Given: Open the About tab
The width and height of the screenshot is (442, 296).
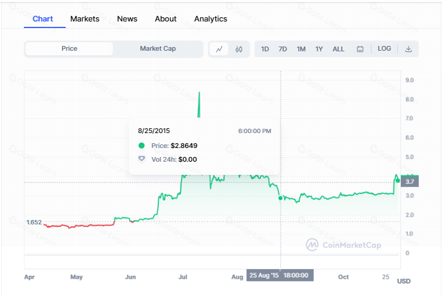Looking at the screenshot, I should (x=166, y=19).
